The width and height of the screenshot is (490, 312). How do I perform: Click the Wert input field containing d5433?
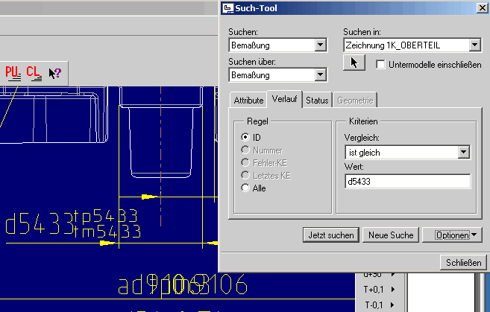point(408,181)
